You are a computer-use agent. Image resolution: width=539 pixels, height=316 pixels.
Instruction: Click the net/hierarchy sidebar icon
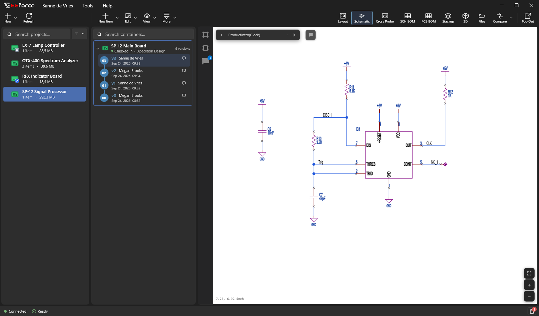(x=205, y=35)
